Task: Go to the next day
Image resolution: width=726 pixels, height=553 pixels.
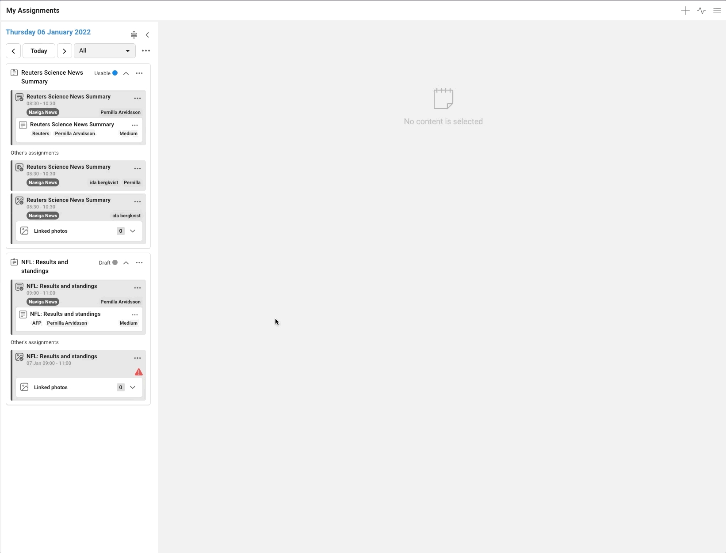Action: pyautogui.click(x=65, y=51)
